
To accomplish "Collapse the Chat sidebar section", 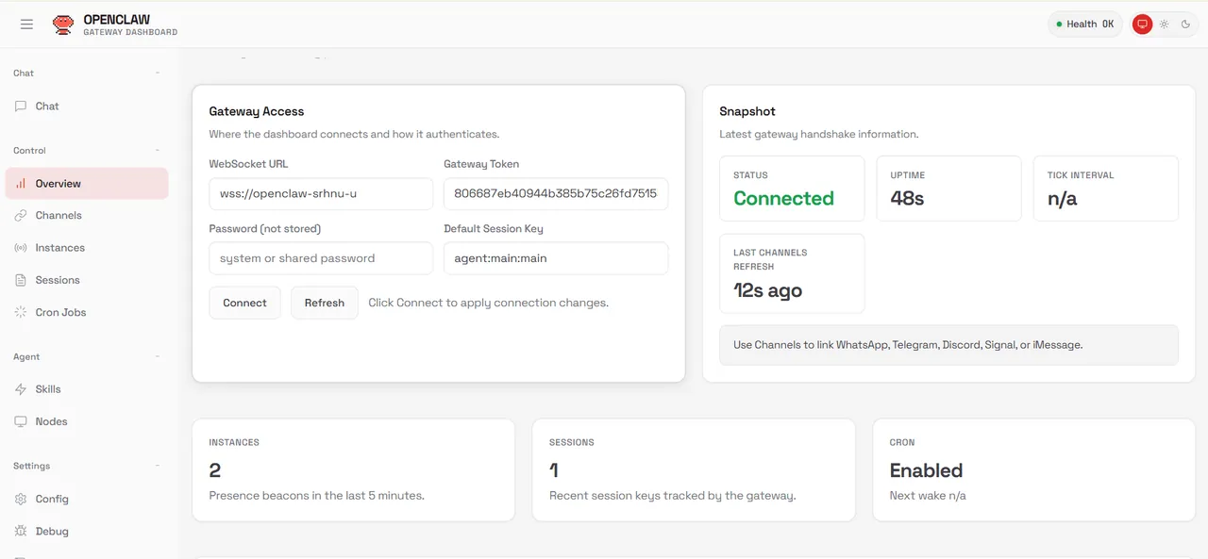I will pos(158,73).
